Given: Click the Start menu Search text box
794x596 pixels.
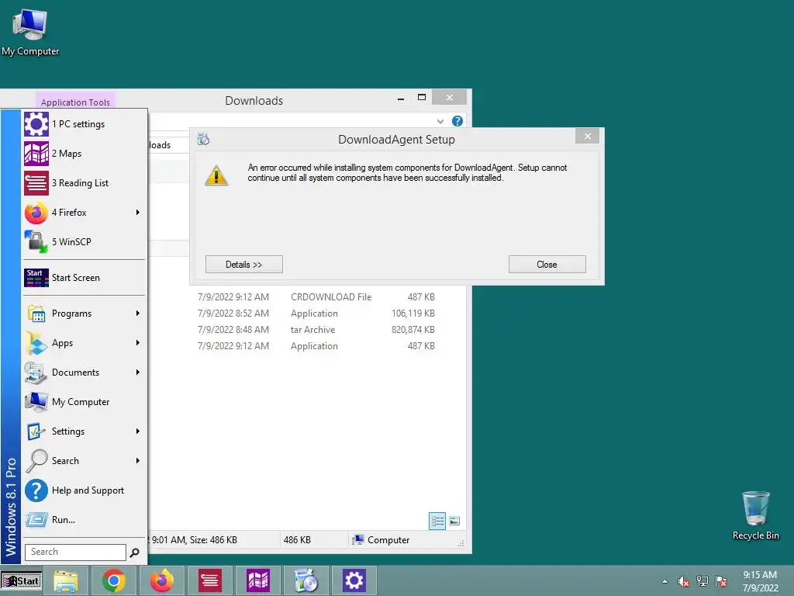Looking at the screenshot, I should pos(75,552).
